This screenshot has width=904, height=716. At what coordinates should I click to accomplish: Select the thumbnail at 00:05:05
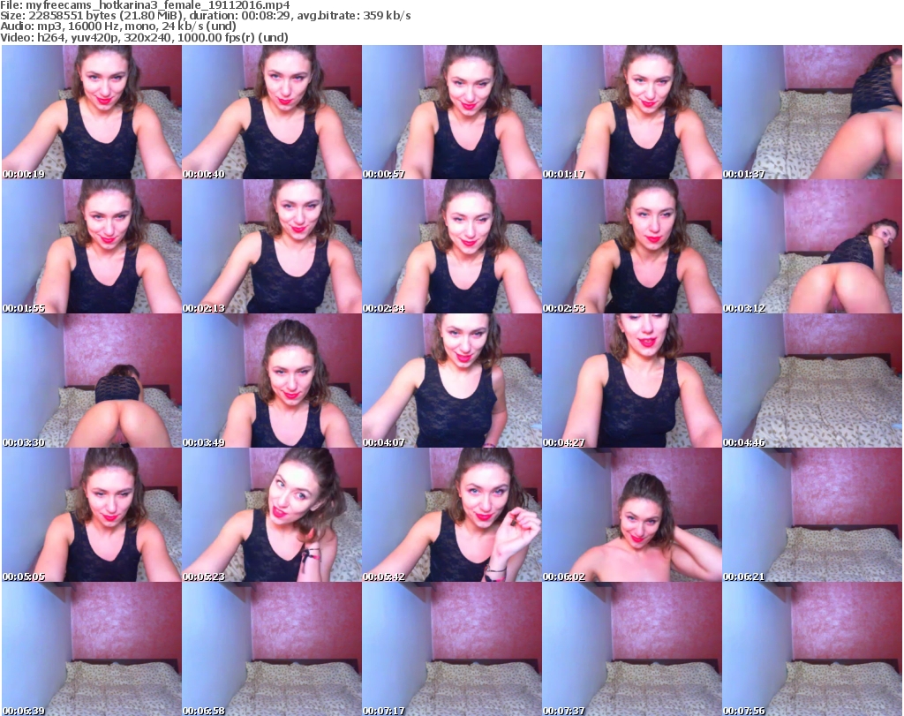[x=92, y=515]
